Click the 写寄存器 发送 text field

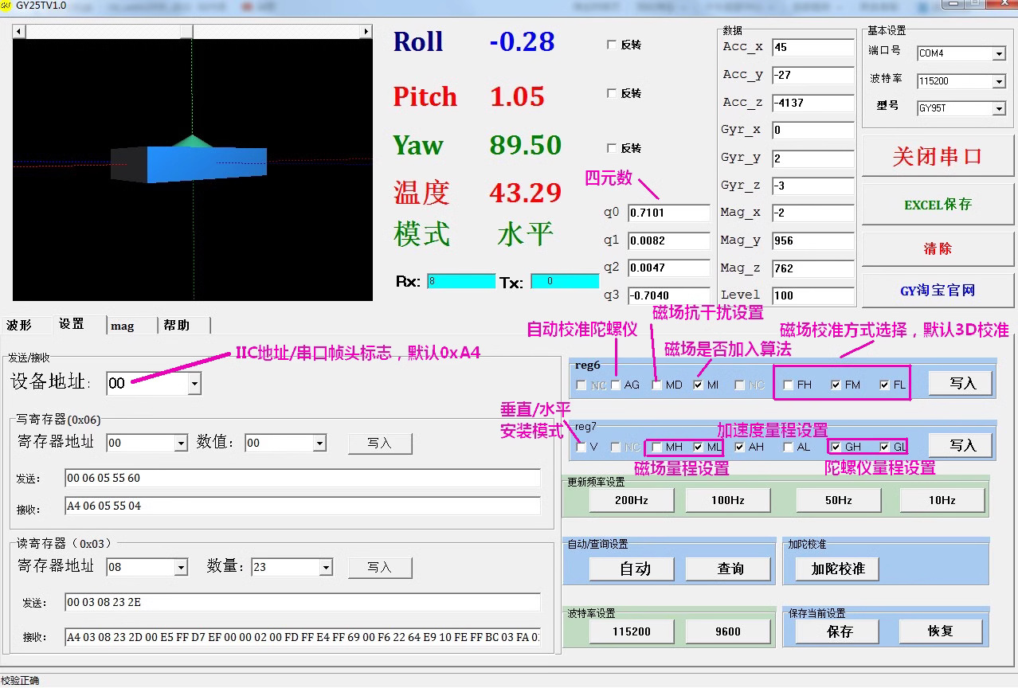click(x=303, y=478)
